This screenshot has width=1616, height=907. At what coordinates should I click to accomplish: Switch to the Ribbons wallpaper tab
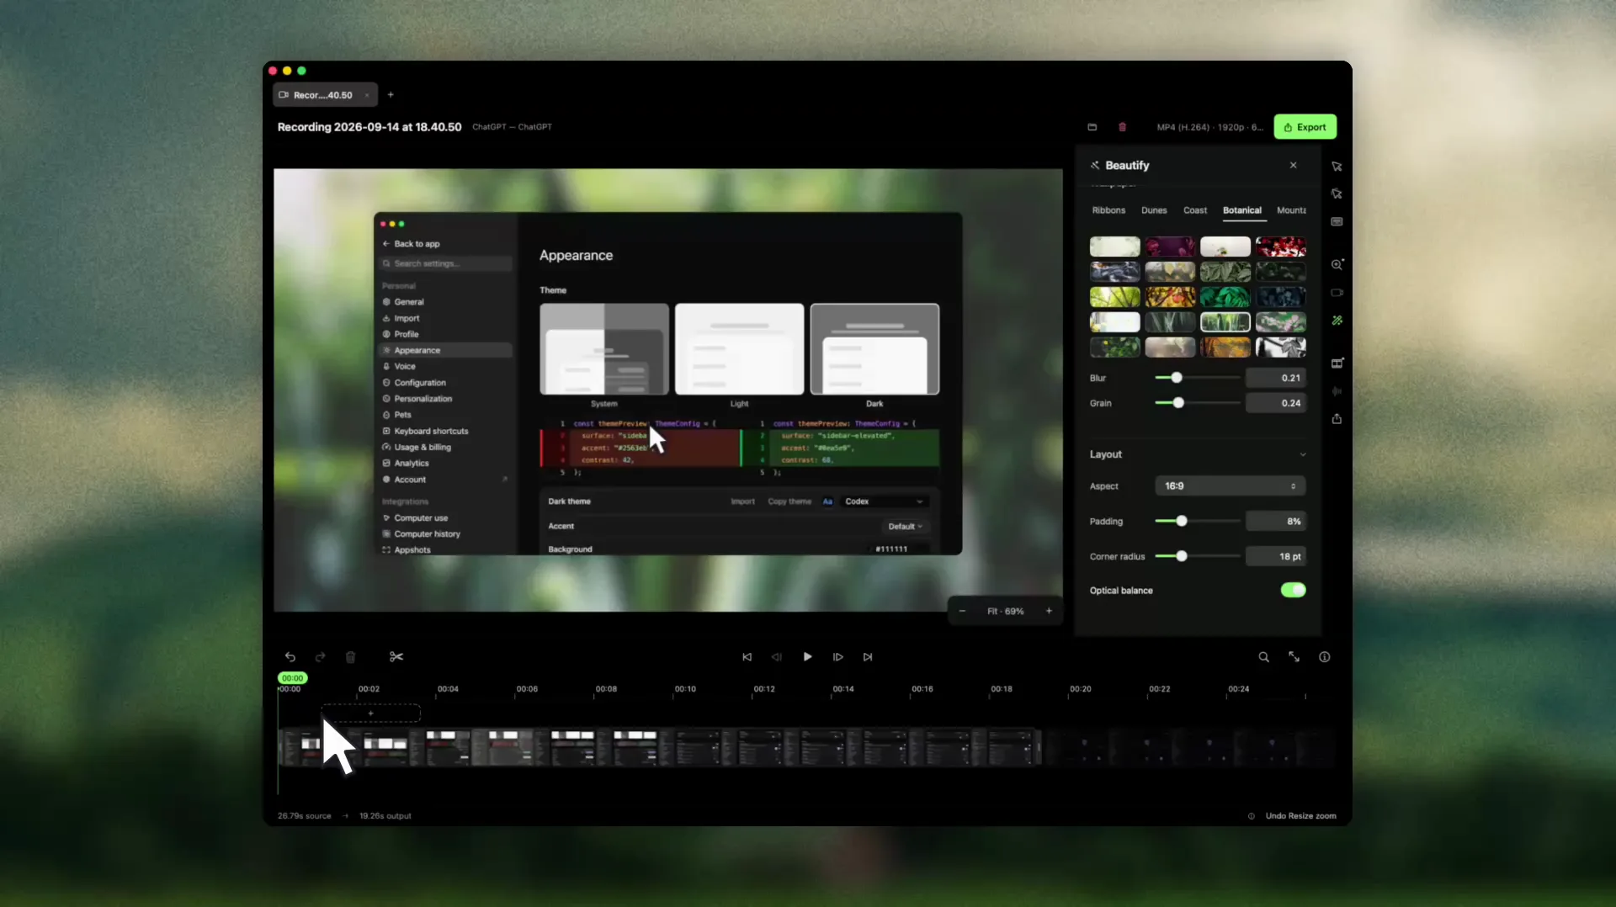(1108, 210)
